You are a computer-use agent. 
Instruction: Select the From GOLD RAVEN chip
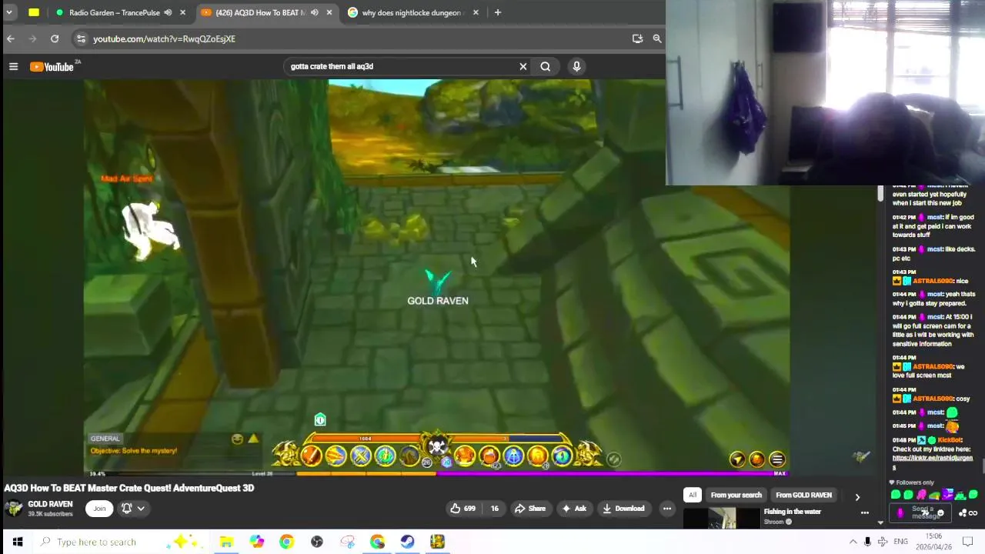[803, 495]
